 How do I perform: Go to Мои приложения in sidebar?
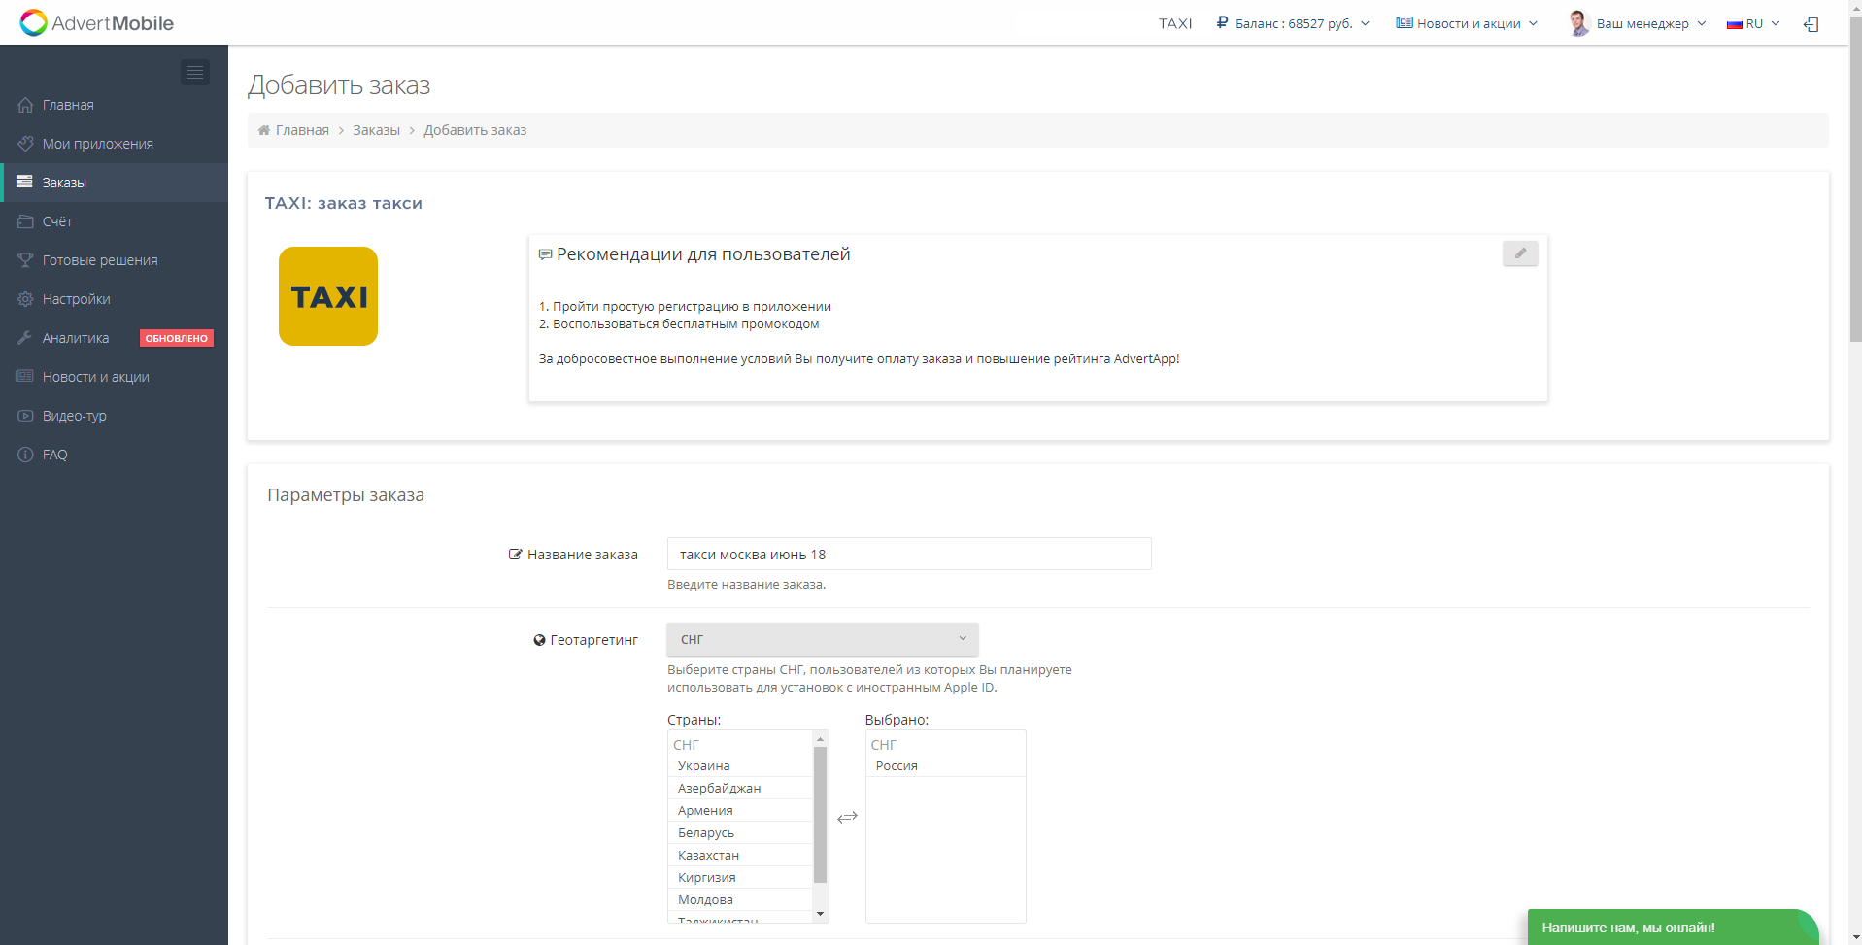[x=98, y=144]
